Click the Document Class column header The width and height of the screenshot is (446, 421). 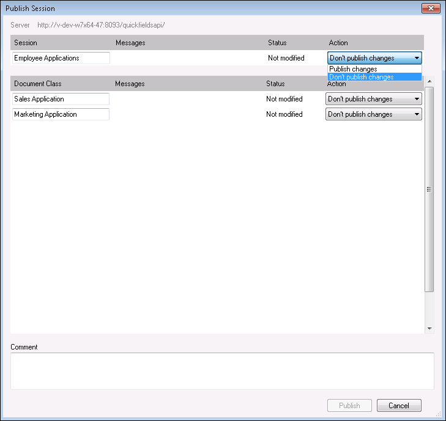tap(38, 84)
